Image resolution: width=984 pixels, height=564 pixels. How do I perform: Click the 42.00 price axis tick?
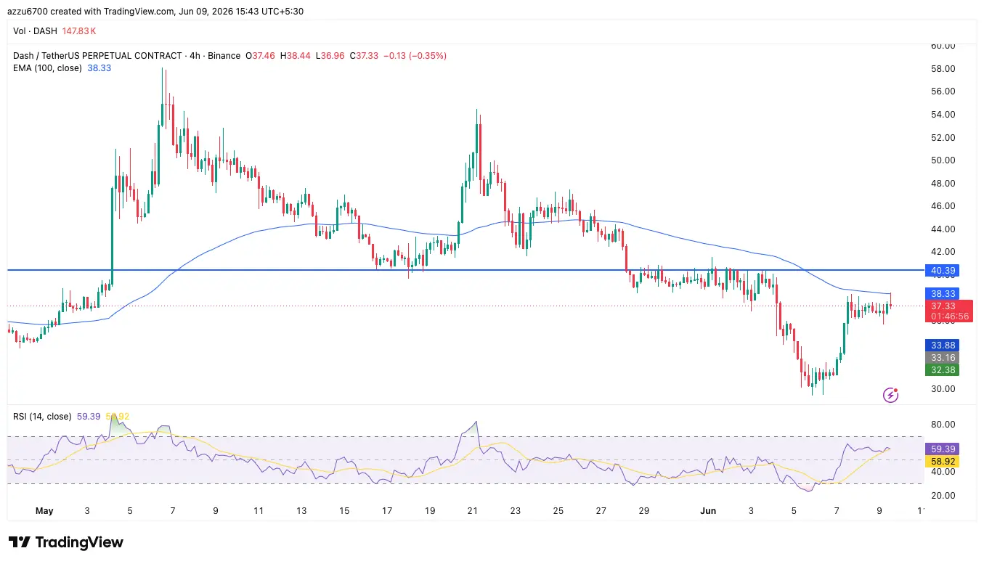pyautogui.click(x=943, y=252)
